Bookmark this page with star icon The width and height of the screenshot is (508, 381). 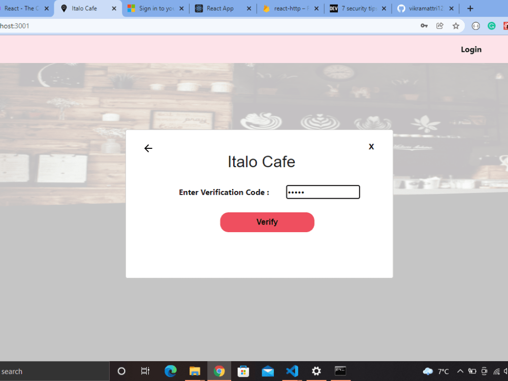click(456, 26)
